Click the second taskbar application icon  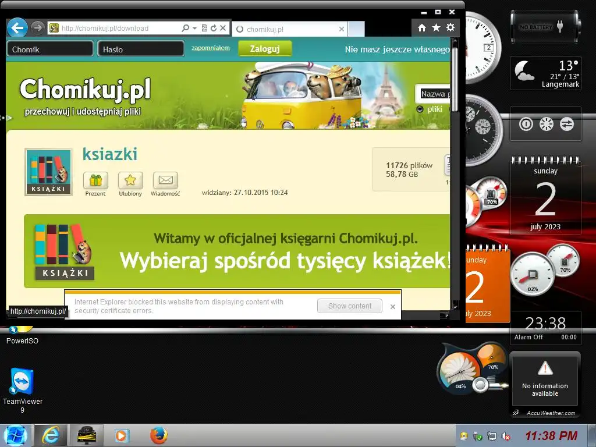pyautogui.click(x=86, y=435)
